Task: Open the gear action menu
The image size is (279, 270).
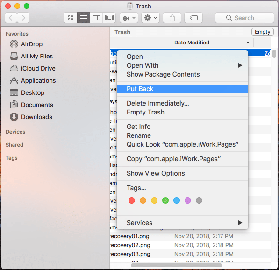Action: pos(150,18)
